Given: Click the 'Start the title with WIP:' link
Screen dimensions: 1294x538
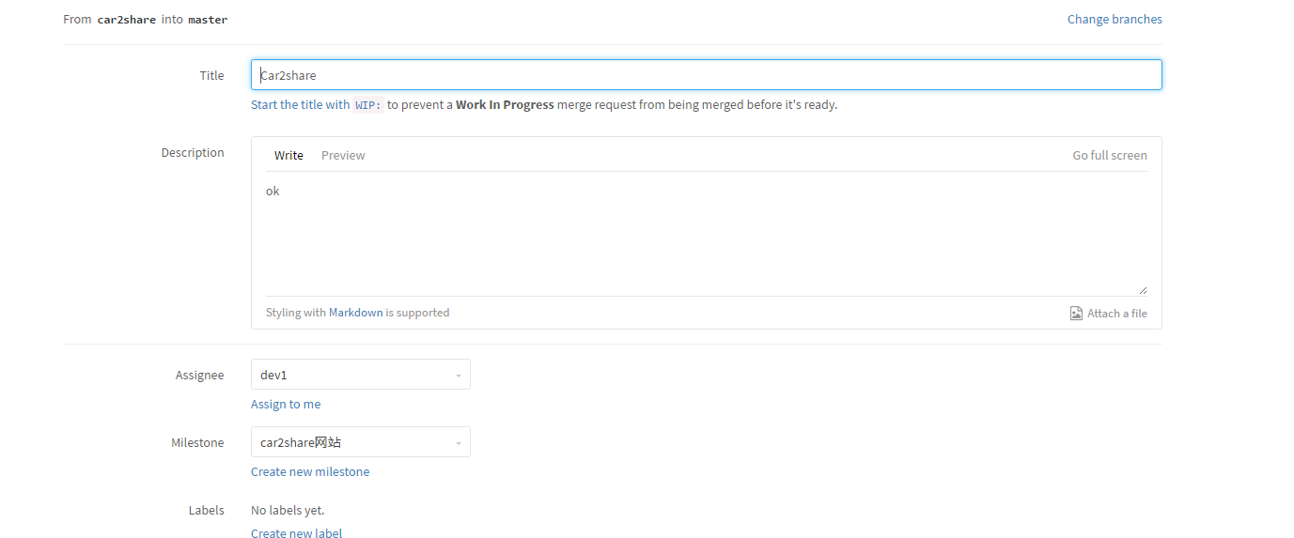Looking at the screenshot, I should pos(317,105).
